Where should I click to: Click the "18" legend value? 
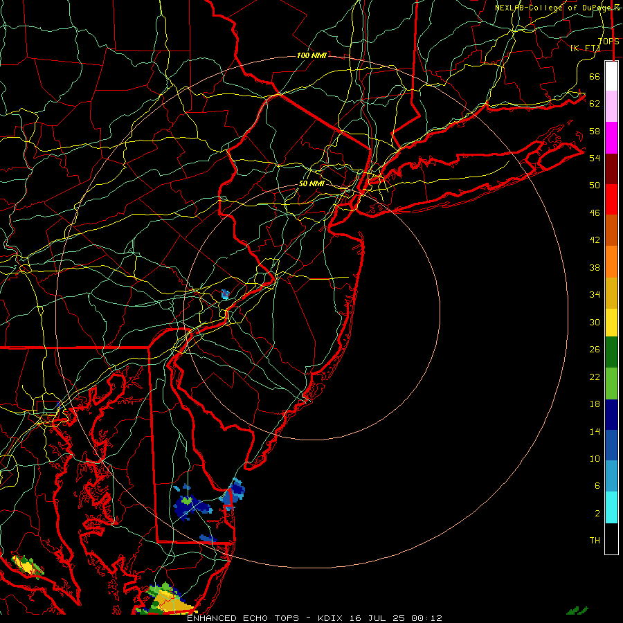click(595, 404)
